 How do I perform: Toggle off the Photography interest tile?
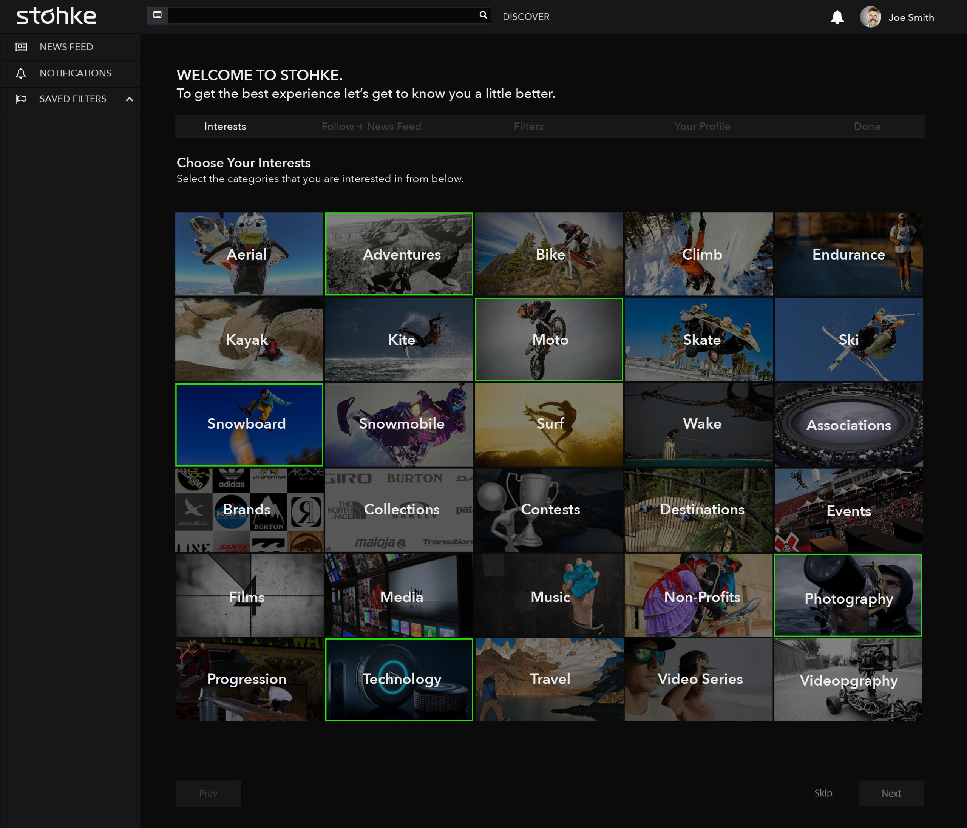[848, 595]
